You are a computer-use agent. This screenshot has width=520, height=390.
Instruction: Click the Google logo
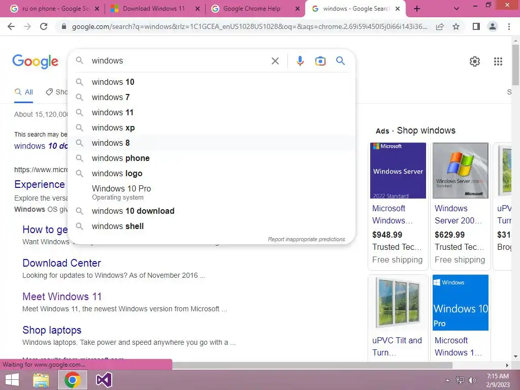tap(36, 61)
